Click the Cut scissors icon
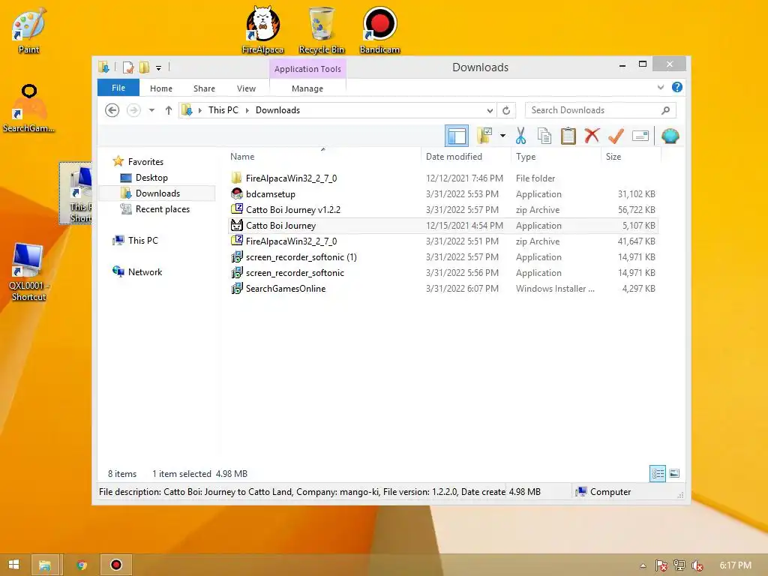The width and height of the screenshot is (768, 576). pos(520,136)
